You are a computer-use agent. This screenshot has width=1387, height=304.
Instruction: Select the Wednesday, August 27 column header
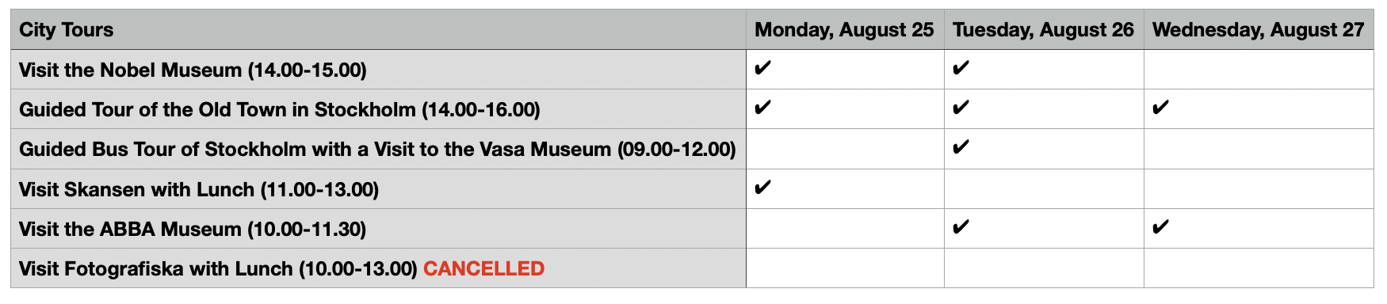coord(1259,30)
